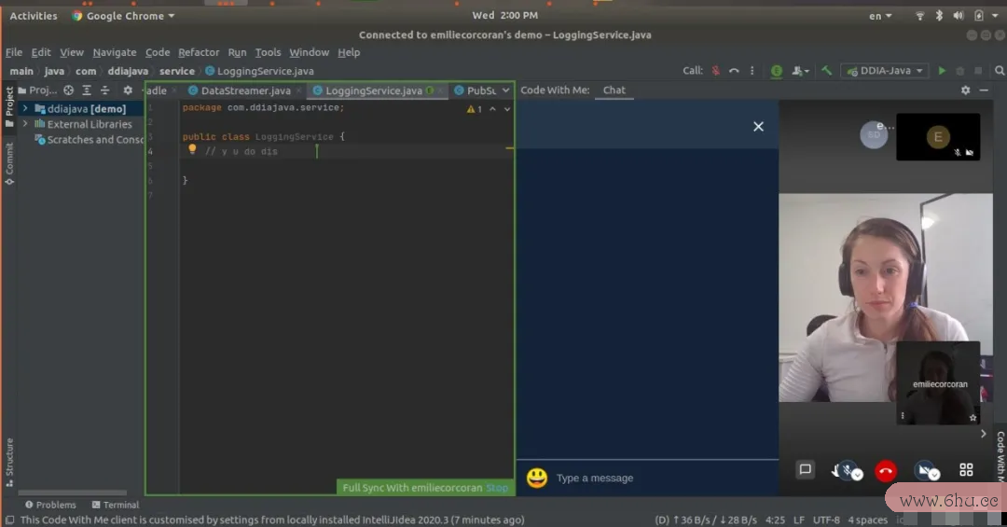End call with red hang up button

point(886,471)
